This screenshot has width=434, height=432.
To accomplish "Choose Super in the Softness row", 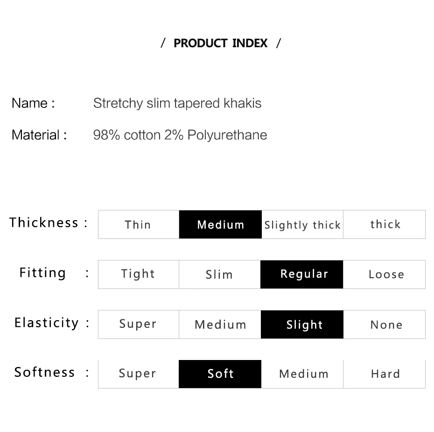I will point(138,374).
